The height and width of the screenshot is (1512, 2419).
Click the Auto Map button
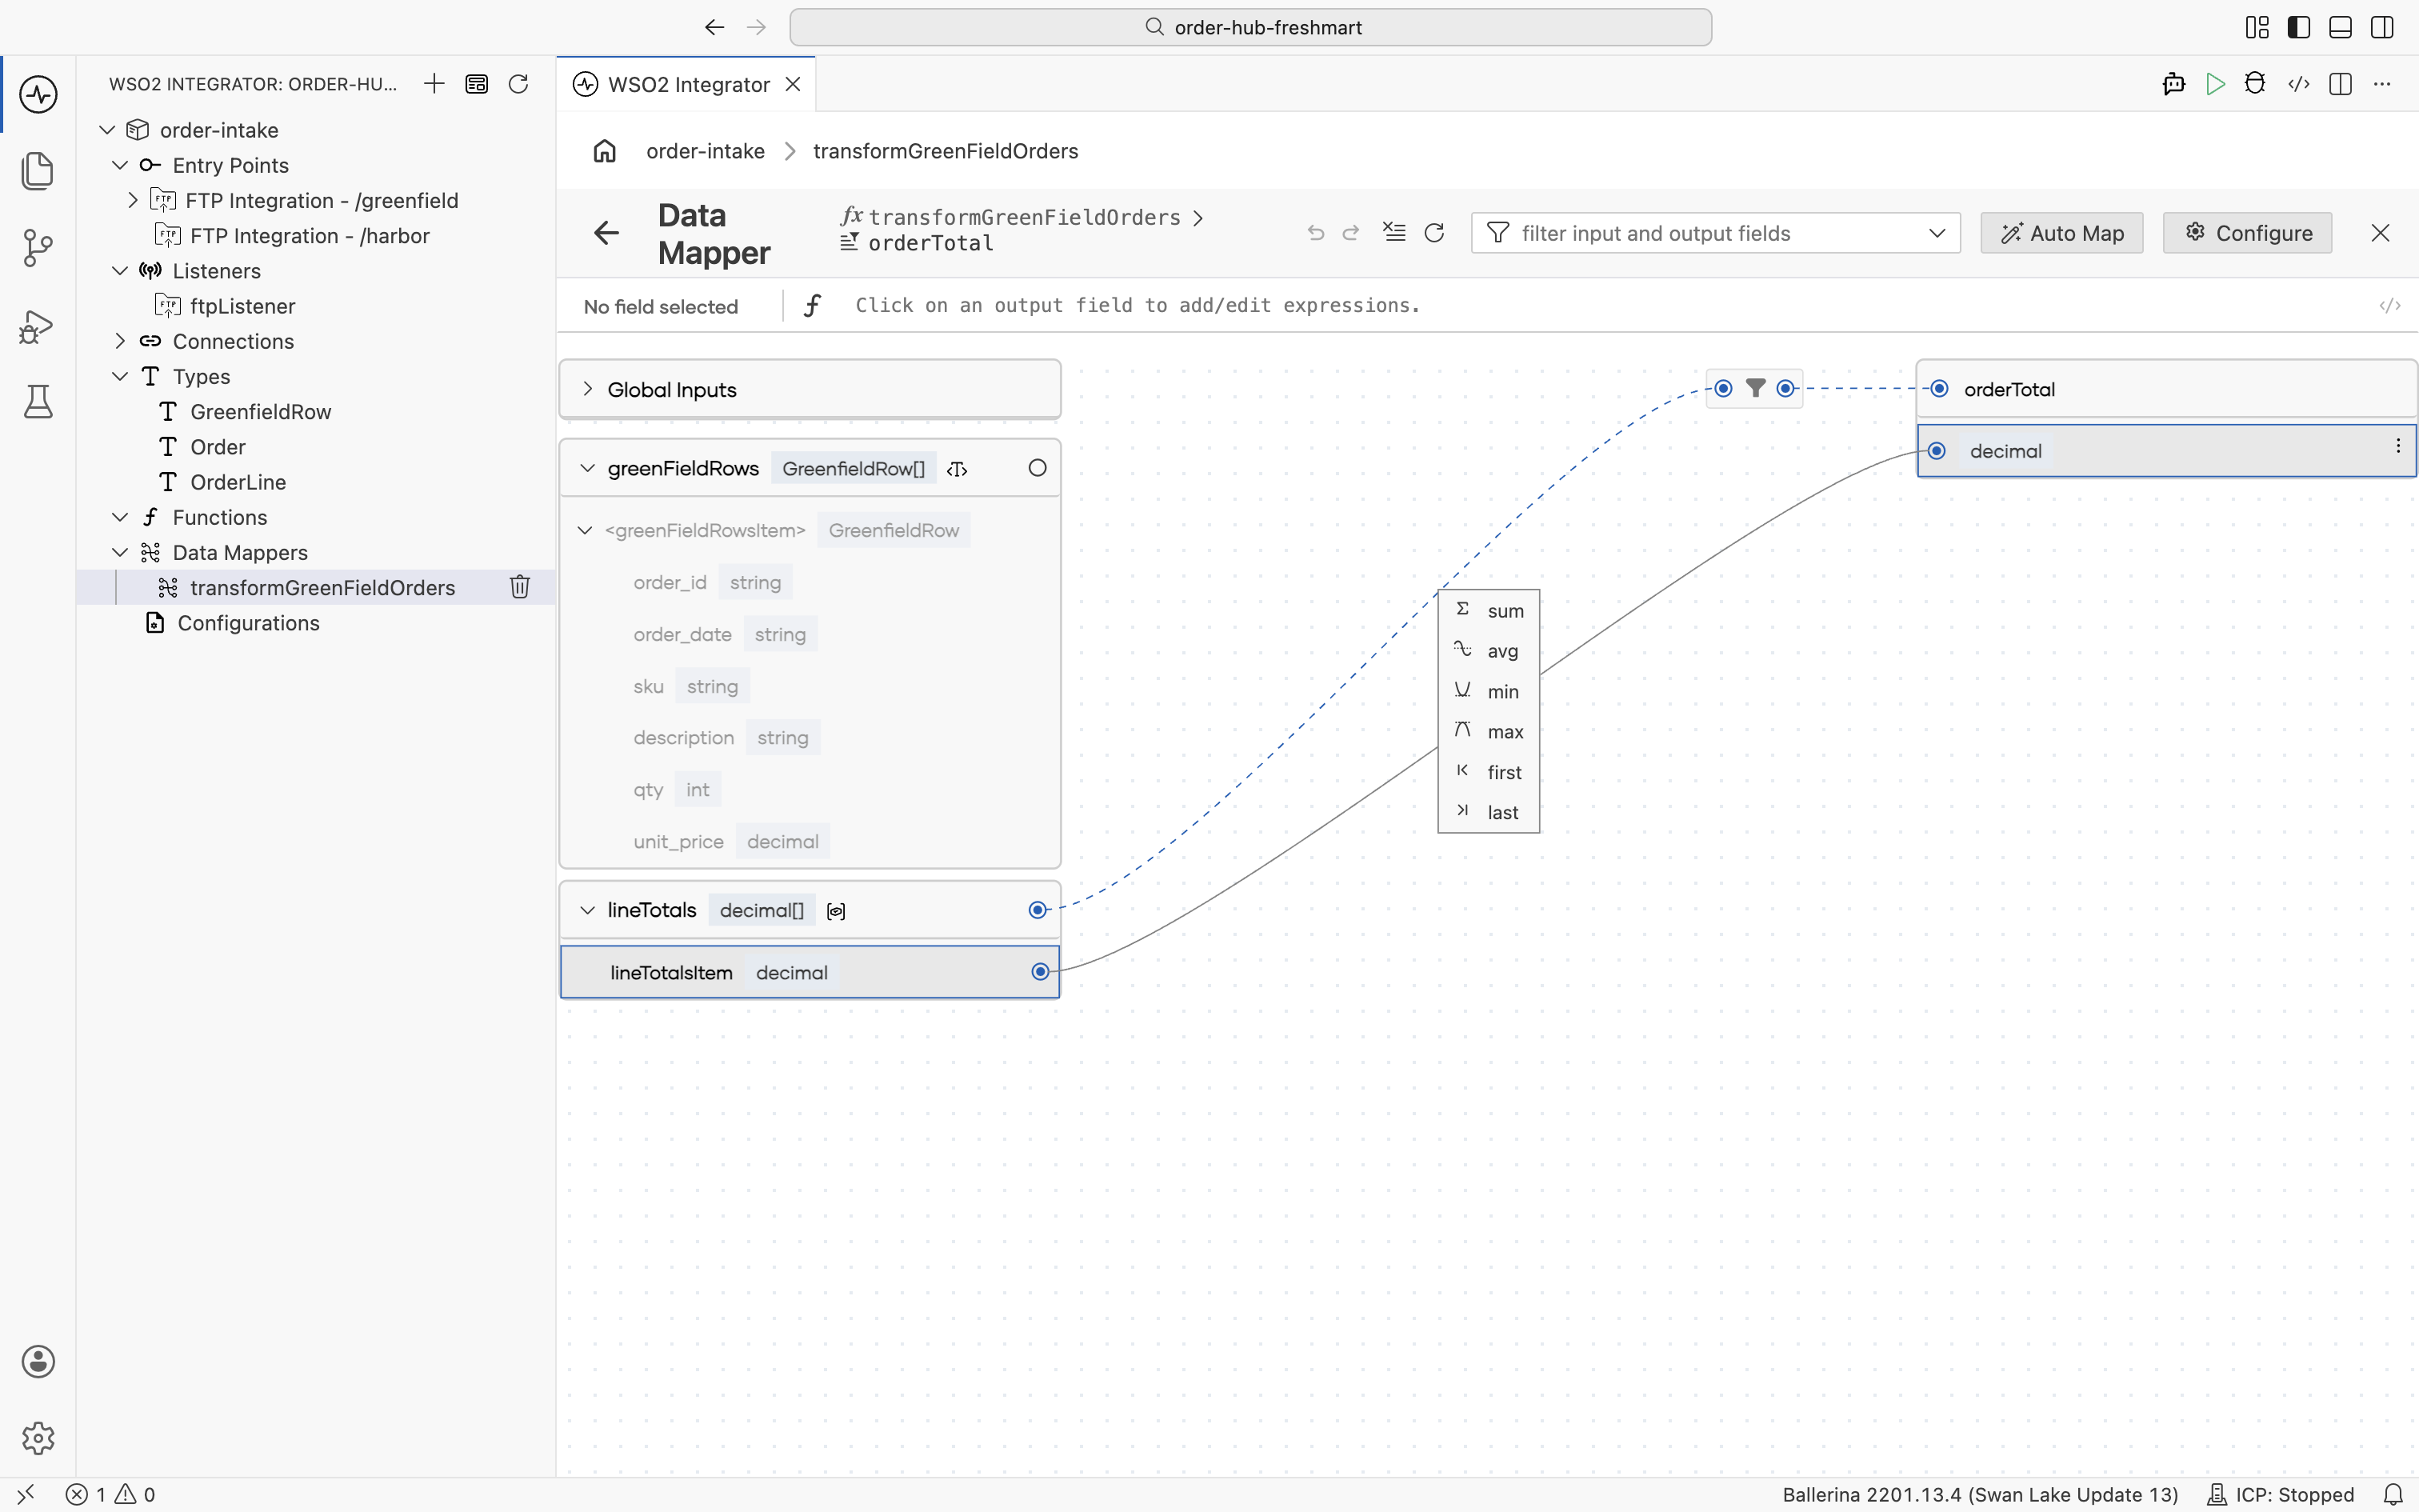2061,233
